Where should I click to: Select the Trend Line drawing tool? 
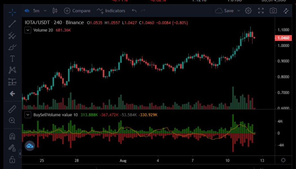point(12,24)
